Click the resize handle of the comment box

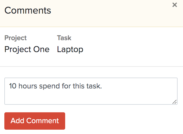tap(174, 102)
